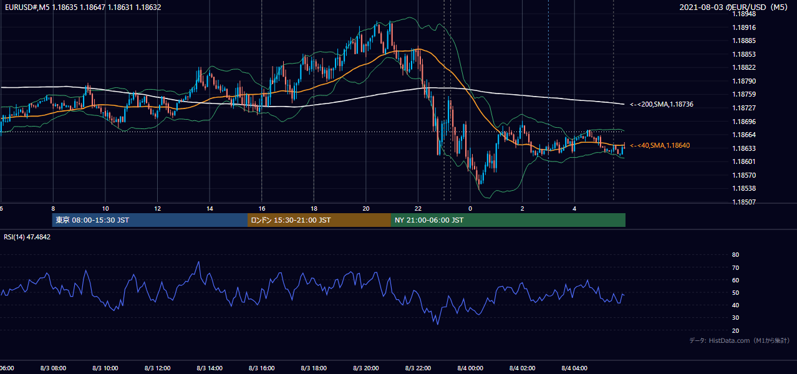Click price axis value 1.18633
797x374 pixels.
click(744, 148)
